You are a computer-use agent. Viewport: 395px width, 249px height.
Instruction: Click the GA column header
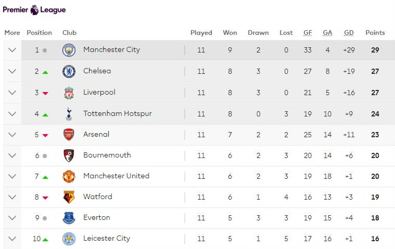pyautogui.click(x=327, y=33)
